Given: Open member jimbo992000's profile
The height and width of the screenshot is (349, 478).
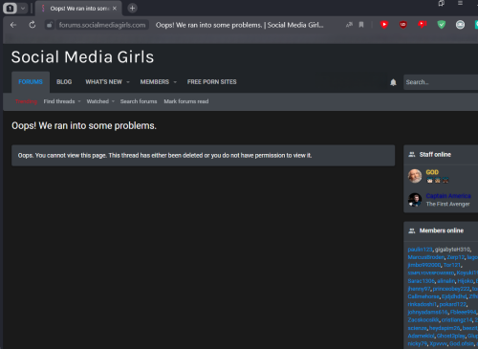Looking at the screenshot, I should tap(424, 265).
